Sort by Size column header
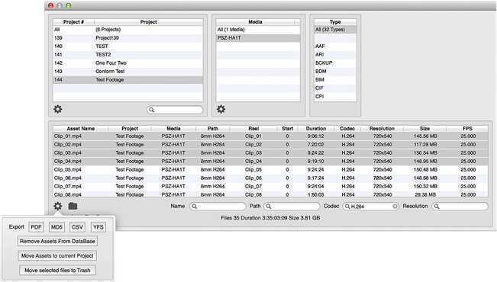The height and width of the screenshot is (282, 497). click(x=424, y=129)
